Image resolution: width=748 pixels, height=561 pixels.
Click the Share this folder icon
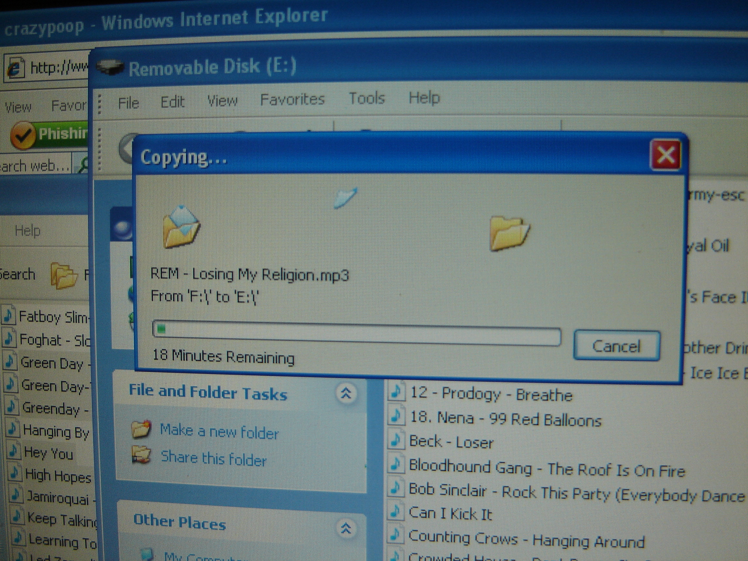pos(141,455)
